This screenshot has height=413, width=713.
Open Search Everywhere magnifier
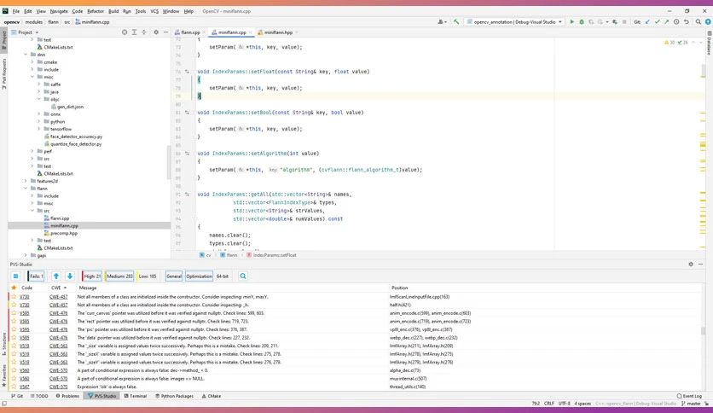tap(698, 22)
